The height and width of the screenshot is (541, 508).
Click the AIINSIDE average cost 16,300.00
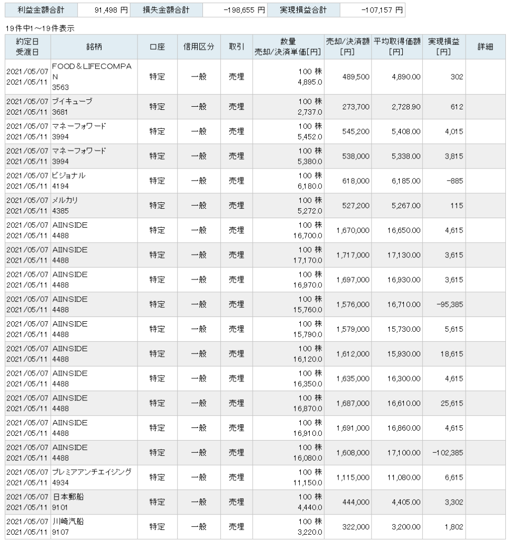tap(404, 379)
